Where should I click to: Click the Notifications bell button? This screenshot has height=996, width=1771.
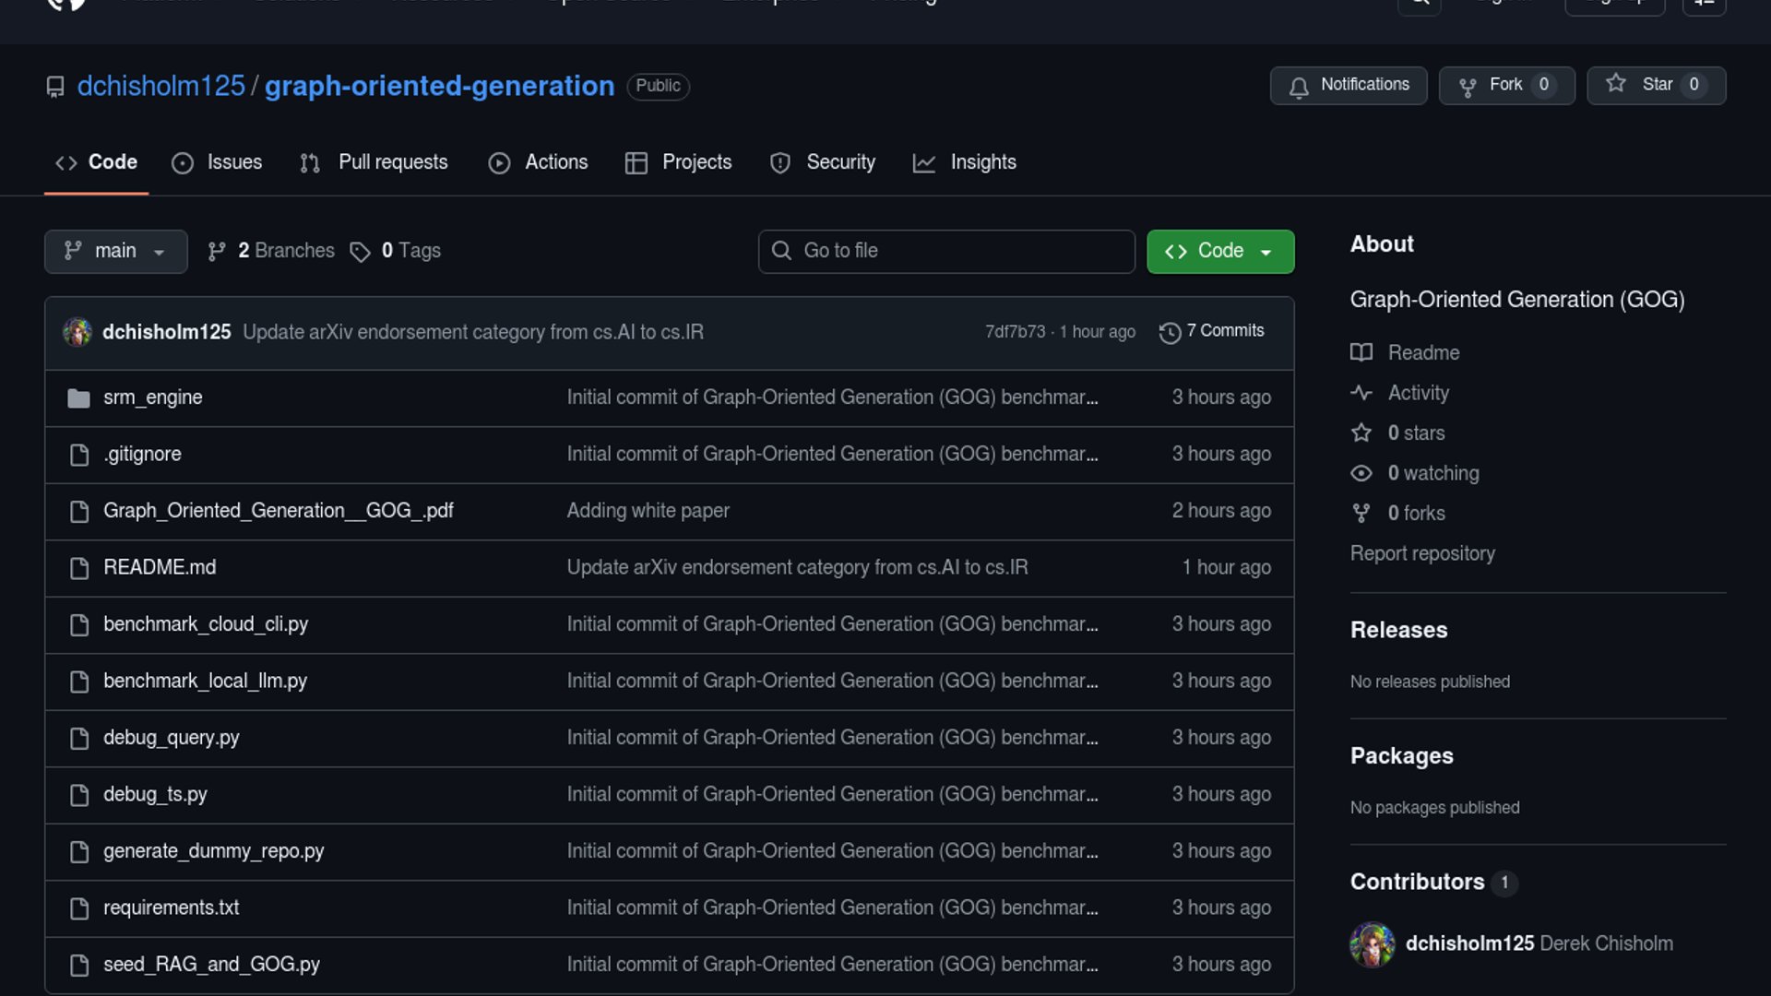point(1348,85)
